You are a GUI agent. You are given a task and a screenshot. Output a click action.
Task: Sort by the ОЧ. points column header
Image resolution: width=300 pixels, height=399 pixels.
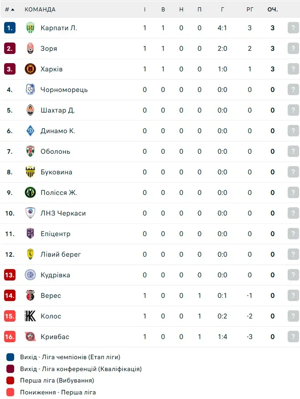click(x=273, y=10)
